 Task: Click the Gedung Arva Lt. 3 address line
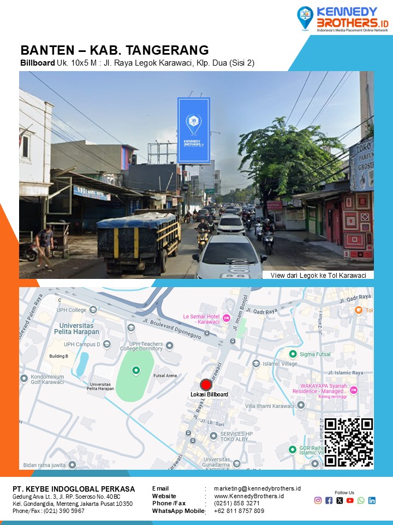pos(67,497)
